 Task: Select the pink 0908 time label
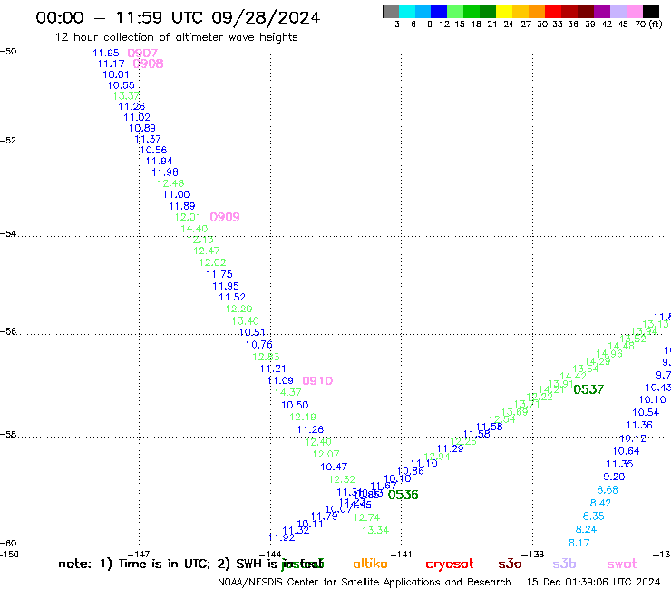click(x=148, y=64)
